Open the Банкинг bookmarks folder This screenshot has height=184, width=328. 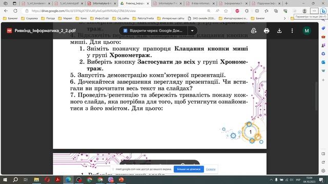tap(10, 18)
